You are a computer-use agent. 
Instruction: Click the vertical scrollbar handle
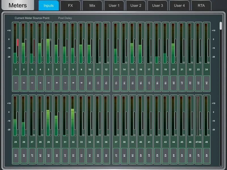tap(221, 26)
